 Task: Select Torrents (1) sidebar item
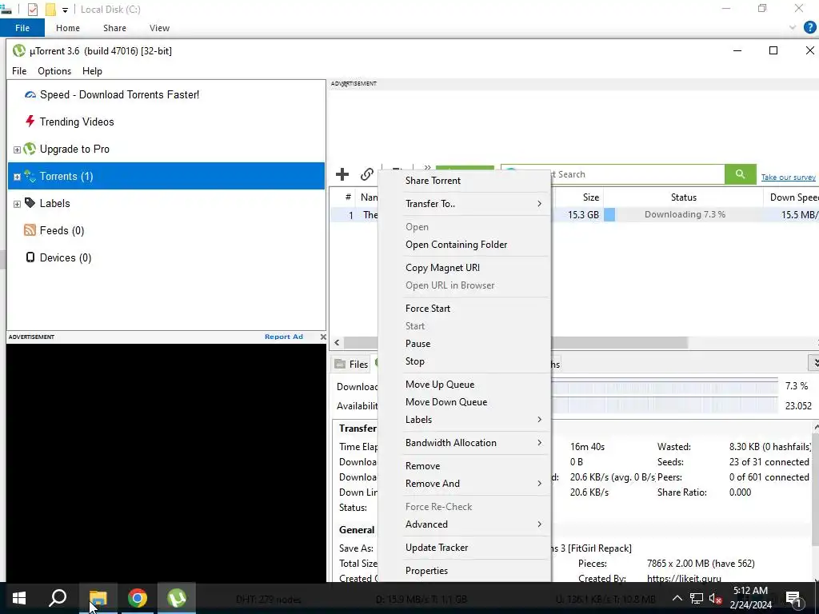click(166, 176)
